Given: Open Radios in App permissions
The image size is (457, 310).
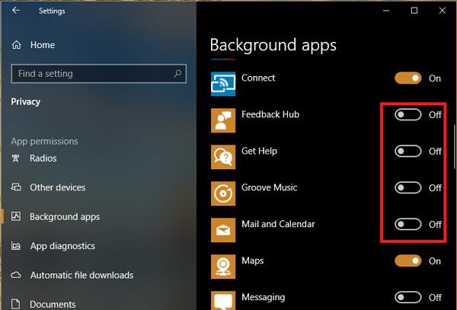Looking at the screenshot, I should [43, 158].
